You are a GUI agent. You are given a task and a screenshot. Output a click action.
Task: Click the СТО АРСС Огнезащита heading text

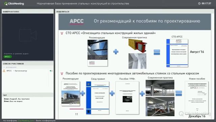pos(111,33)
